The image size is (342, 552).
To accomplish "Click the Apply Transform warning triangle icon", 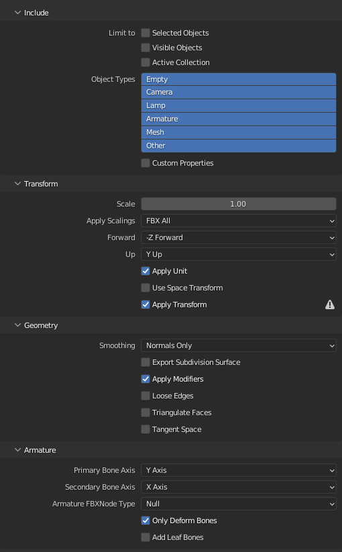I will (330, 305).
